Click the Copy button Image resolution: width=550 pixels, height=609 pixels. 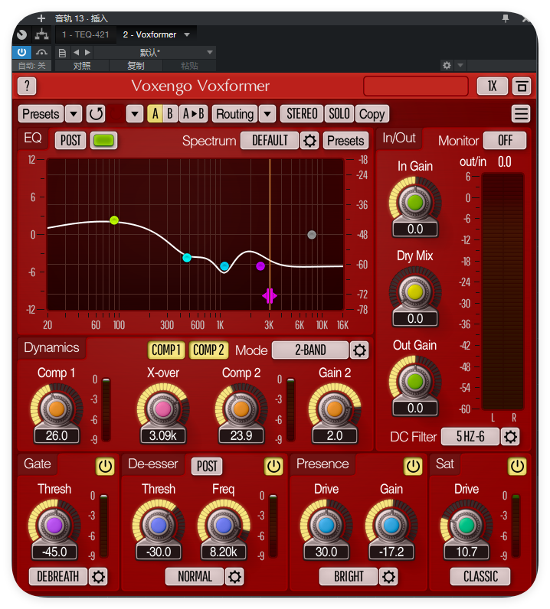[372, 114]
